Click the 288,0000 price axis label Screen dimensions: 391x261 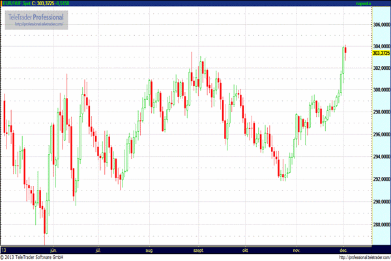click(381, 224)
